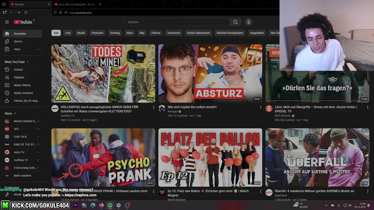This screenshot has height=210, width=374.
Task: Expand the Abos section header
Action: coord(10,113)
